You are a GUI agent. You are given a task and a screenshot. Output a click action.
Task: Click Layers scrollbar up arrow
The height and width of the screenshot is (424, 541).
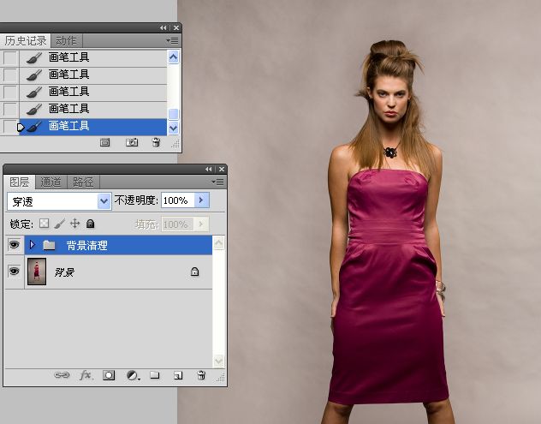click(219, 243)
